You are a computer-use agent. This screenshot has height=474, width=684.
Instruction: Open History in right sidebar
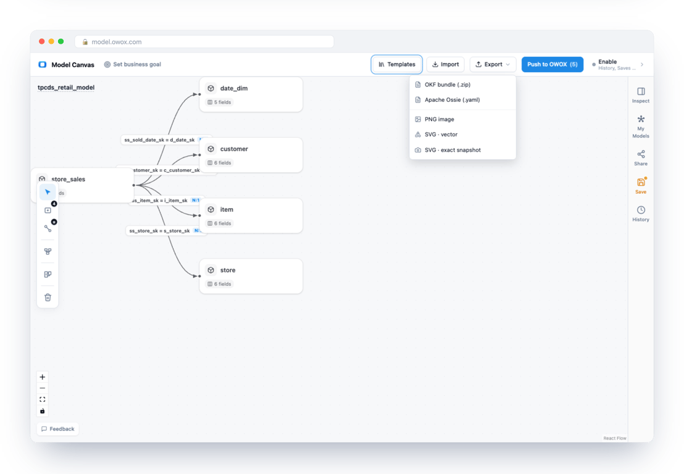pyautogui.click(x=640, y=214)
